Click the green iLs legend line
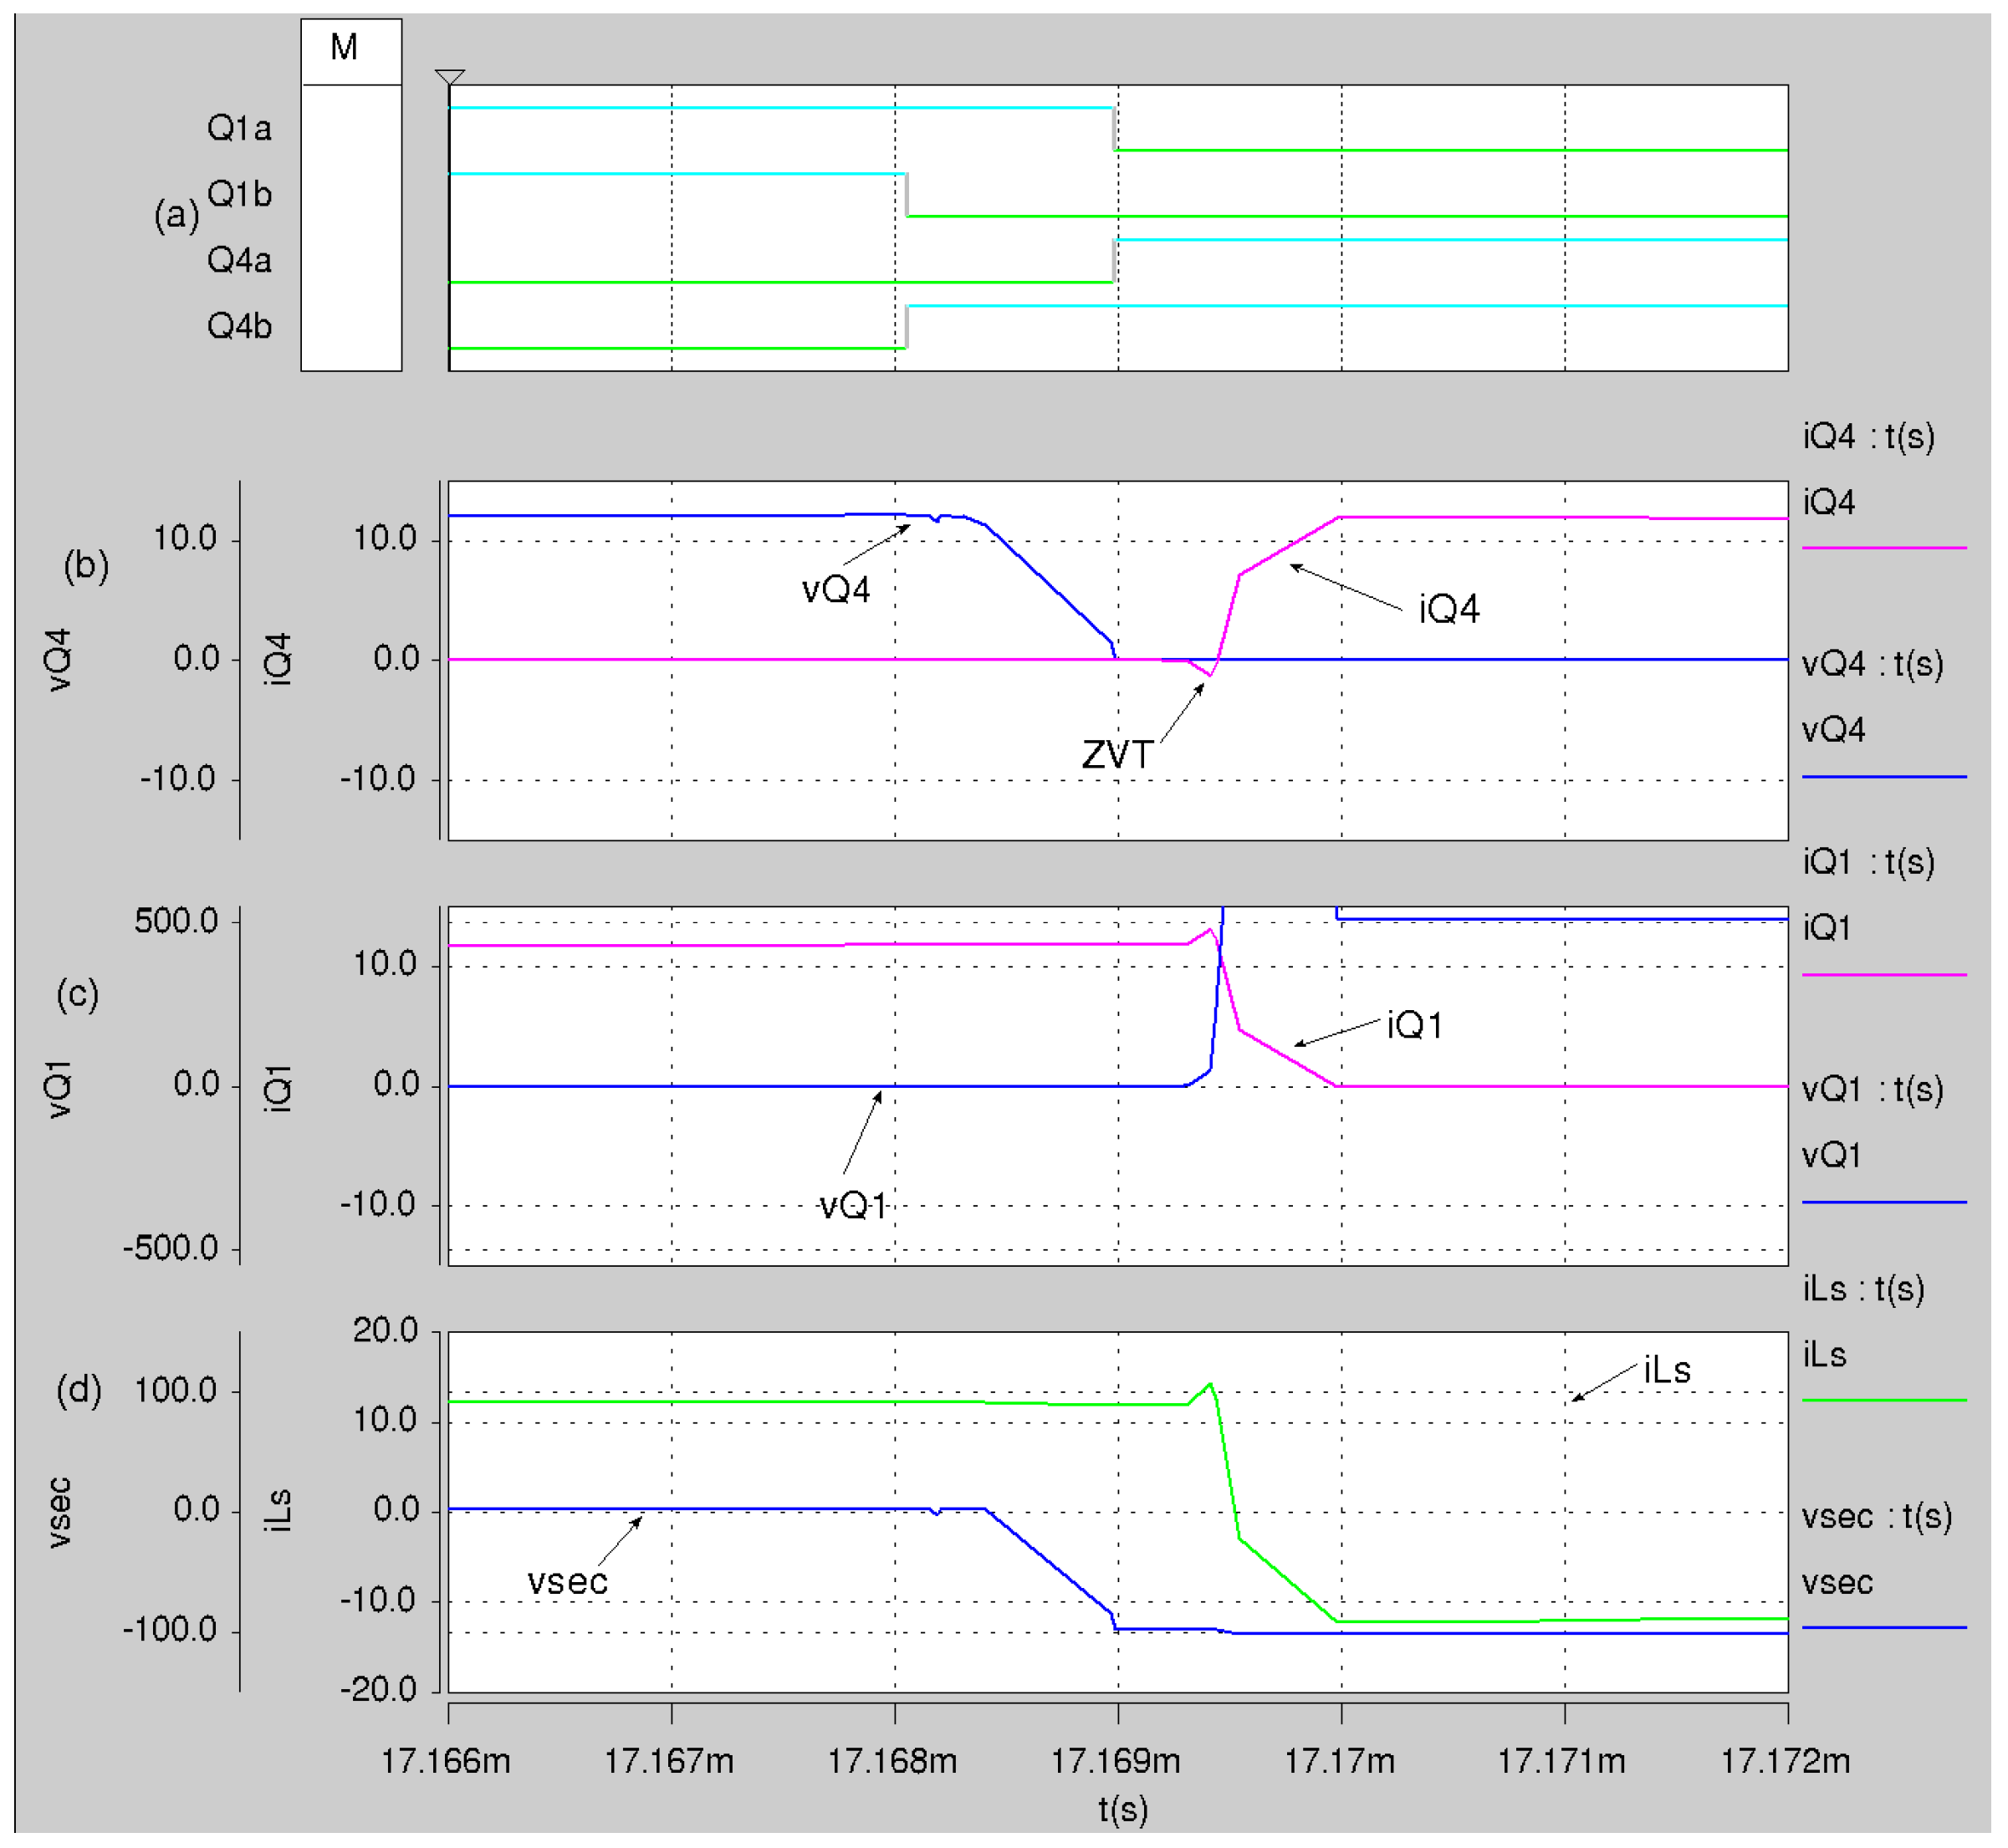 click(1883, 1400)
